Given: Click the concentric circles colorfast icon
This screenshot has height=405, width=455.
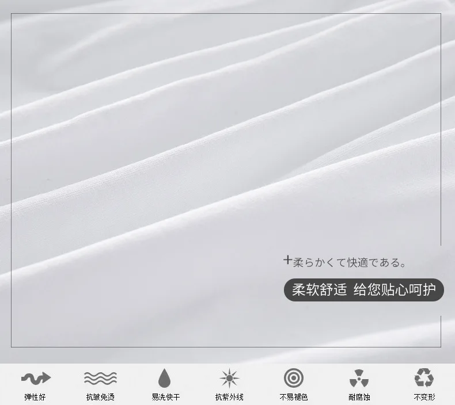Looking at the screenshot, I should click(x=294, y=378).
